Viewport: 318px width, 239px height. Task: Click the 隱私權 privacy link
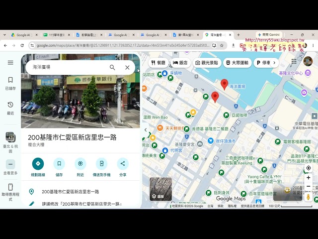(232, 206)
